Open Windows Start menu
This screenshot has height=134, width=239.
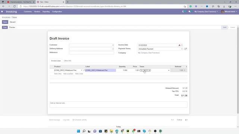click(78, 131)
